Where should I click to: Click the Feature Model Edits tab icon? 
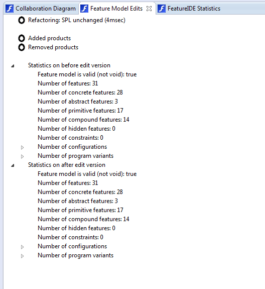tap(84, 9)
